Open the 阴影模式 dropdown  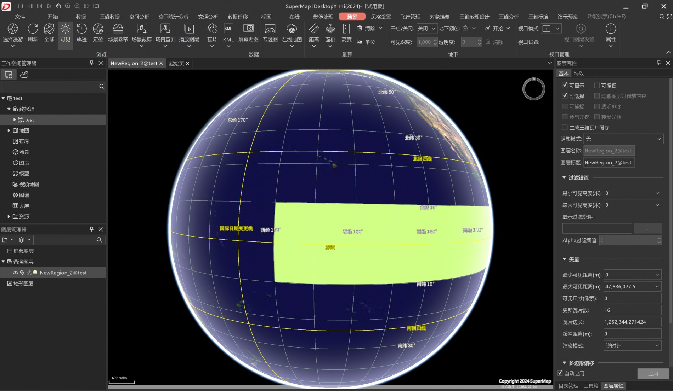pyautogui.click(x=623, y=139)
